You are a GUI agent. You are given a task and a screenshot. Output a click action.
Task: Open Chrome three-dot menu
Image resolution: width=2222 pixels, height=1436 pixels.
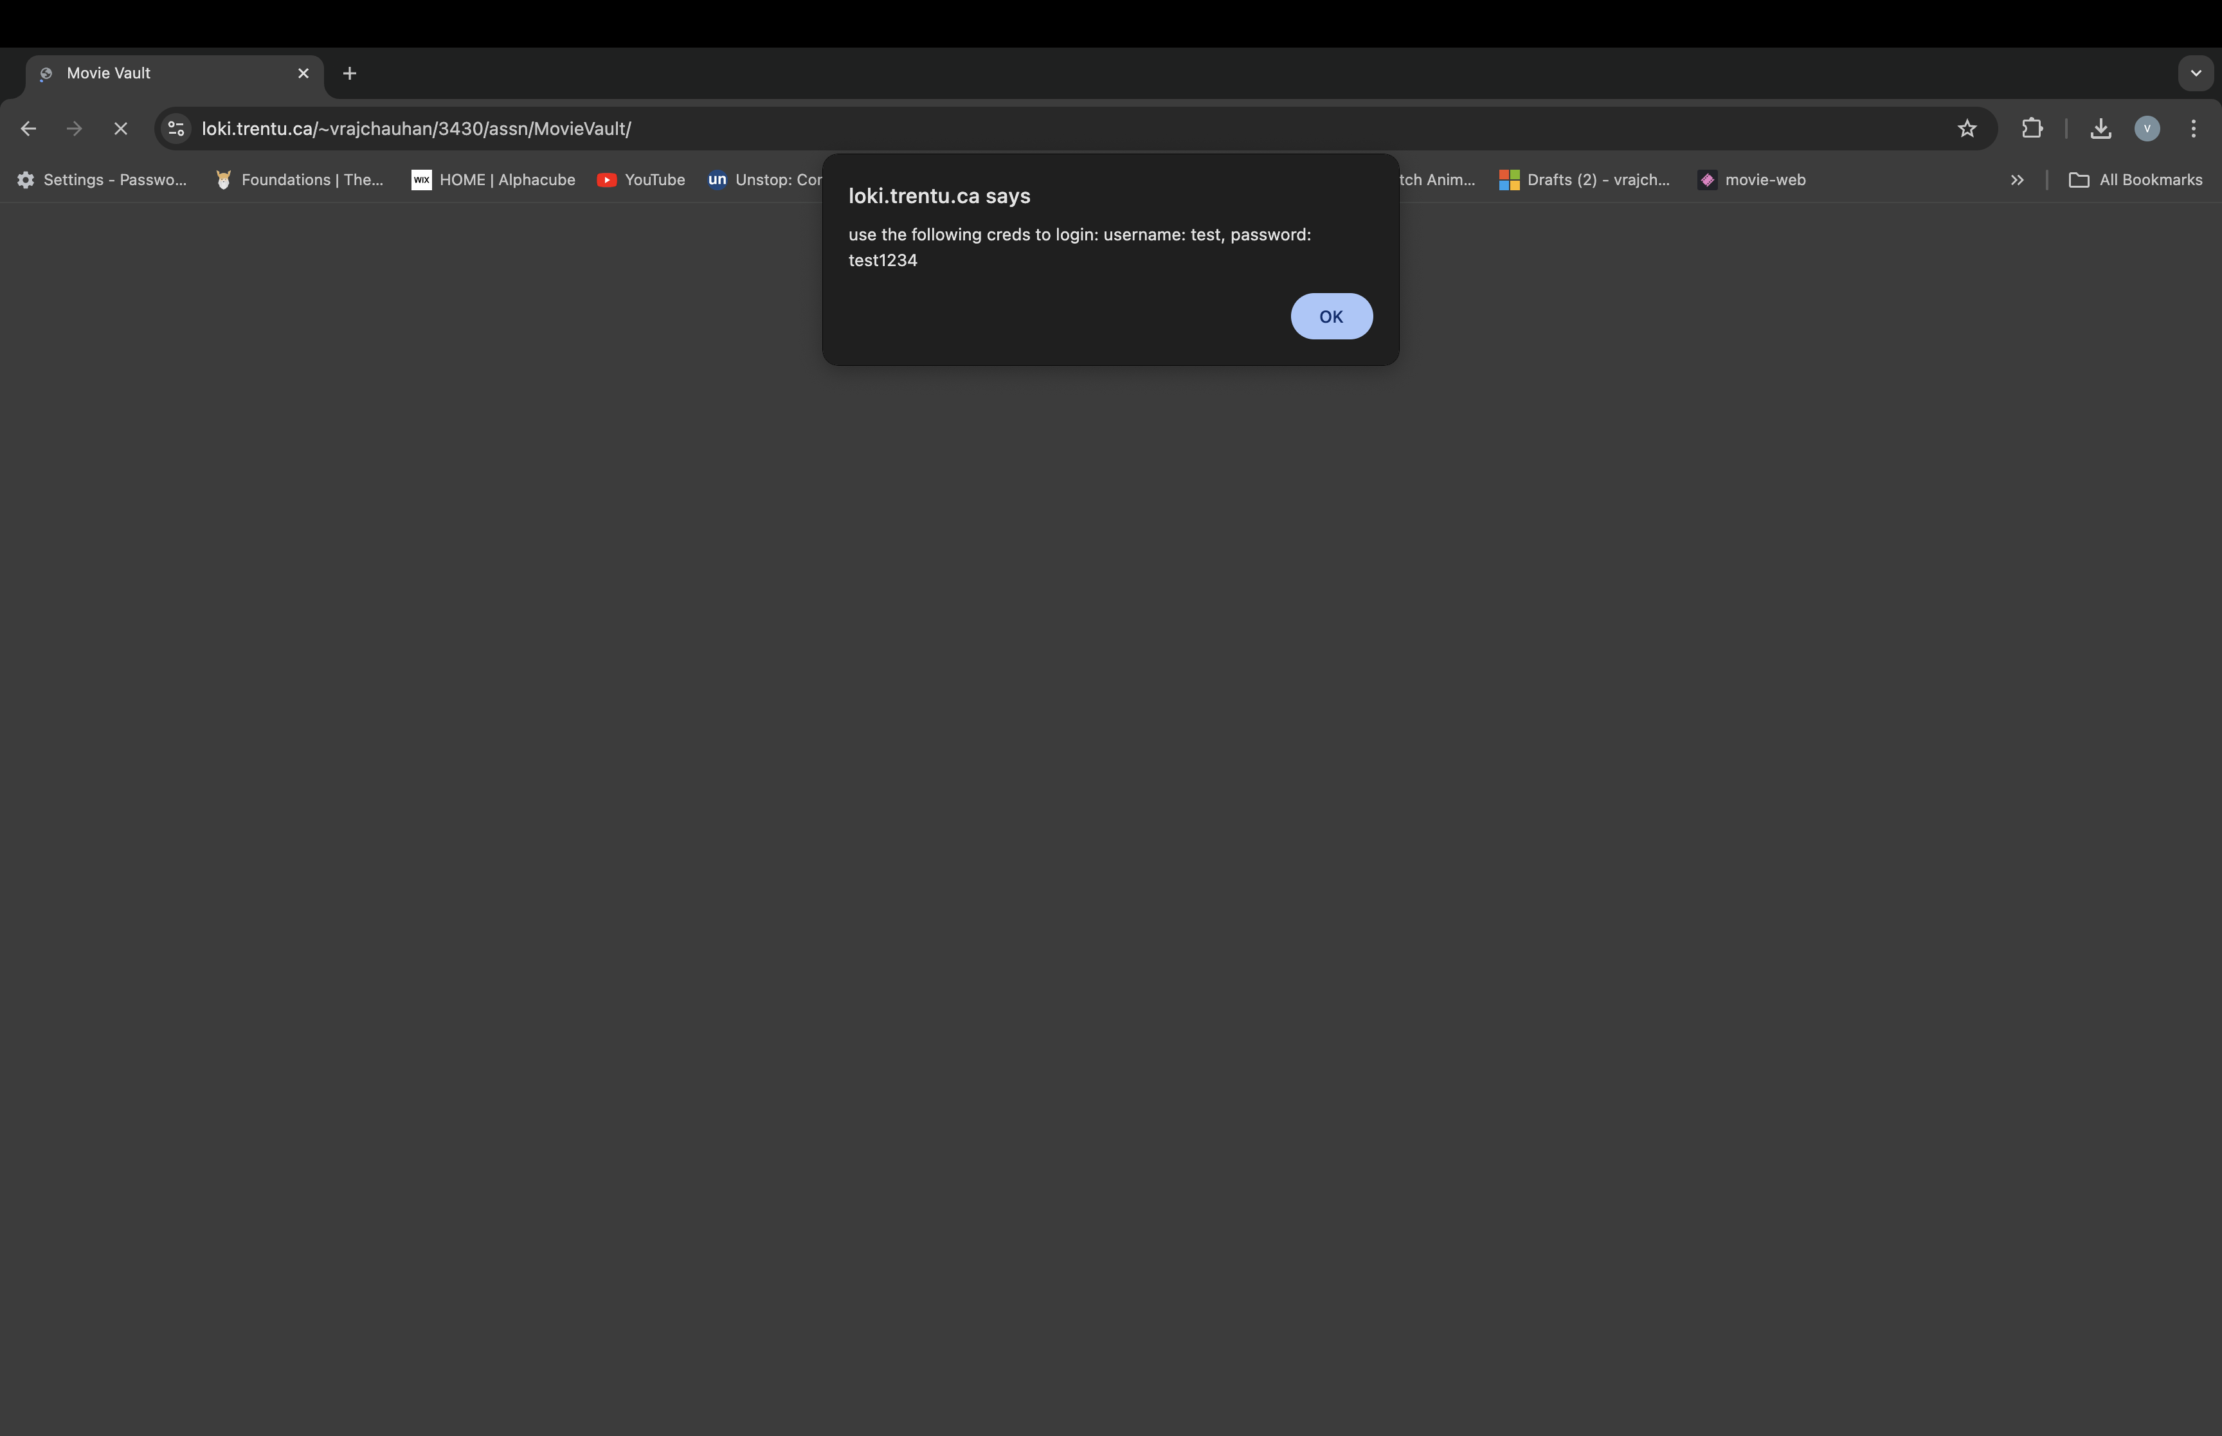[x=2193, y=129]
